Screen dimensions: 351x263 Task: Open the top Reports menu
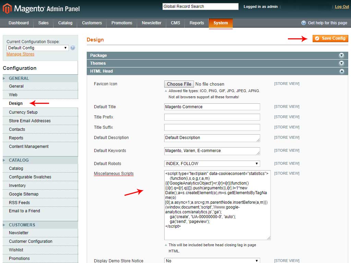click(x=197, y=23)
